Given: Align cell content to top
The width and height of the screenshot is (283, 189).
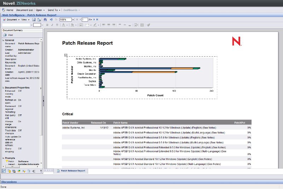Looking at the screenshot, I should [x=120, y=25].
